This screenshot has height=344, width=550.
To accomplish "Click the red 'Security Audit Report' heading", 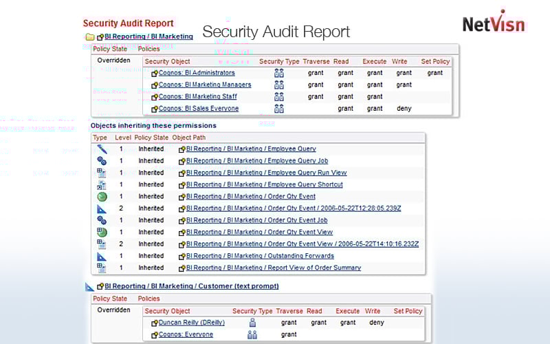I will coord(129,23).
